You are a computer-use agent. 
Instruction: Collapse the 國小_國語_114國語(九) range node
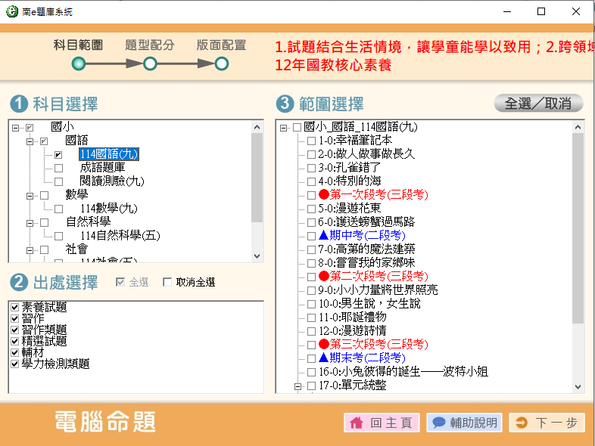pos(284,127)
